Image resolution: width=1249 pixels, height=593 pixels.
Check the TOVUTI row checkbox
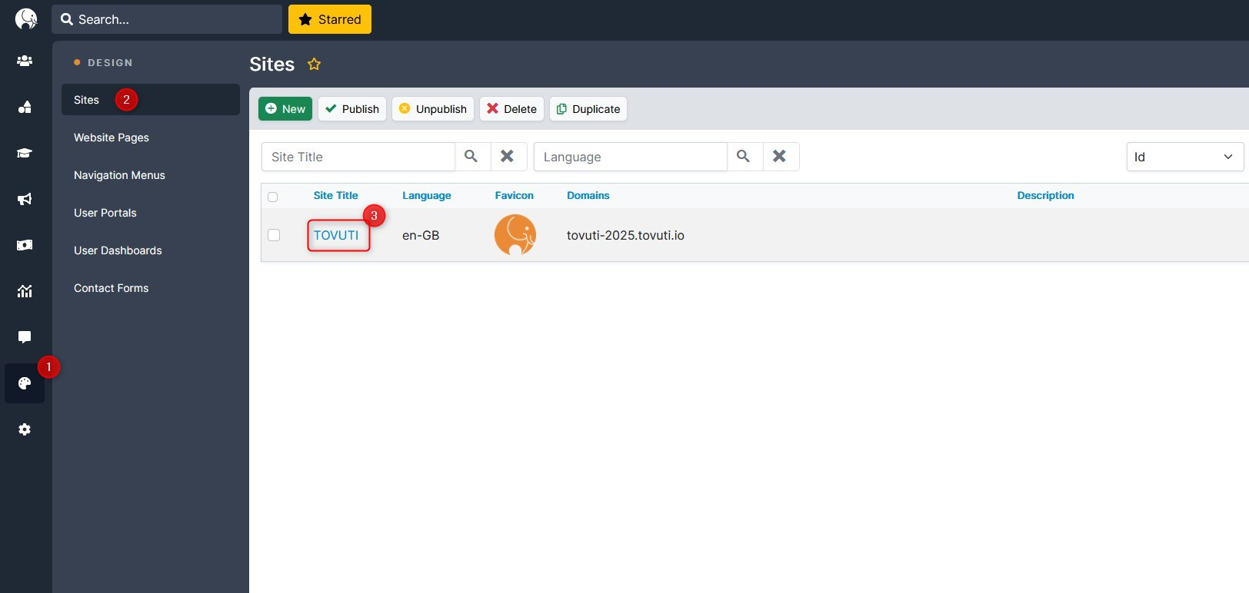click(274, 235)
